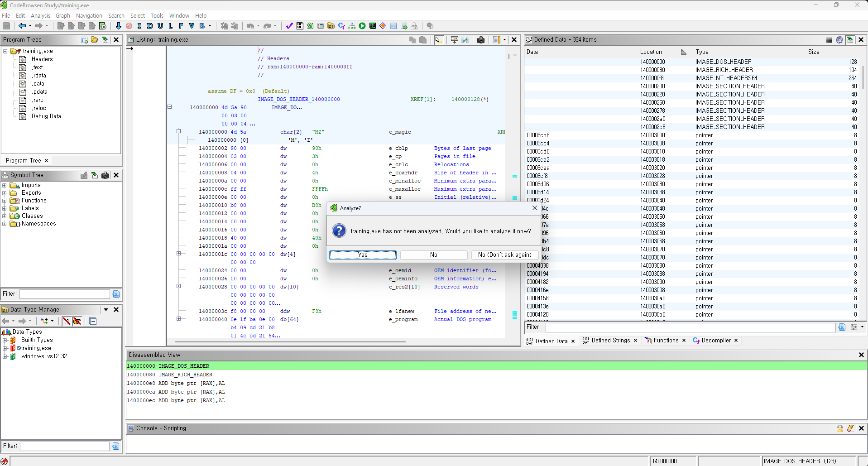
Task: Toggle the cursor follow icon in Listing toolbar
Action: pos(438,40)
